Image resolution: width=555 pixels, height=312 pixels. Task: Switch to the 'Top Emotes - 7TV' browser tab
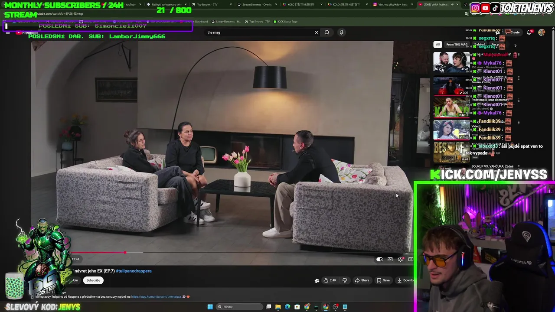tap(207, 4)
